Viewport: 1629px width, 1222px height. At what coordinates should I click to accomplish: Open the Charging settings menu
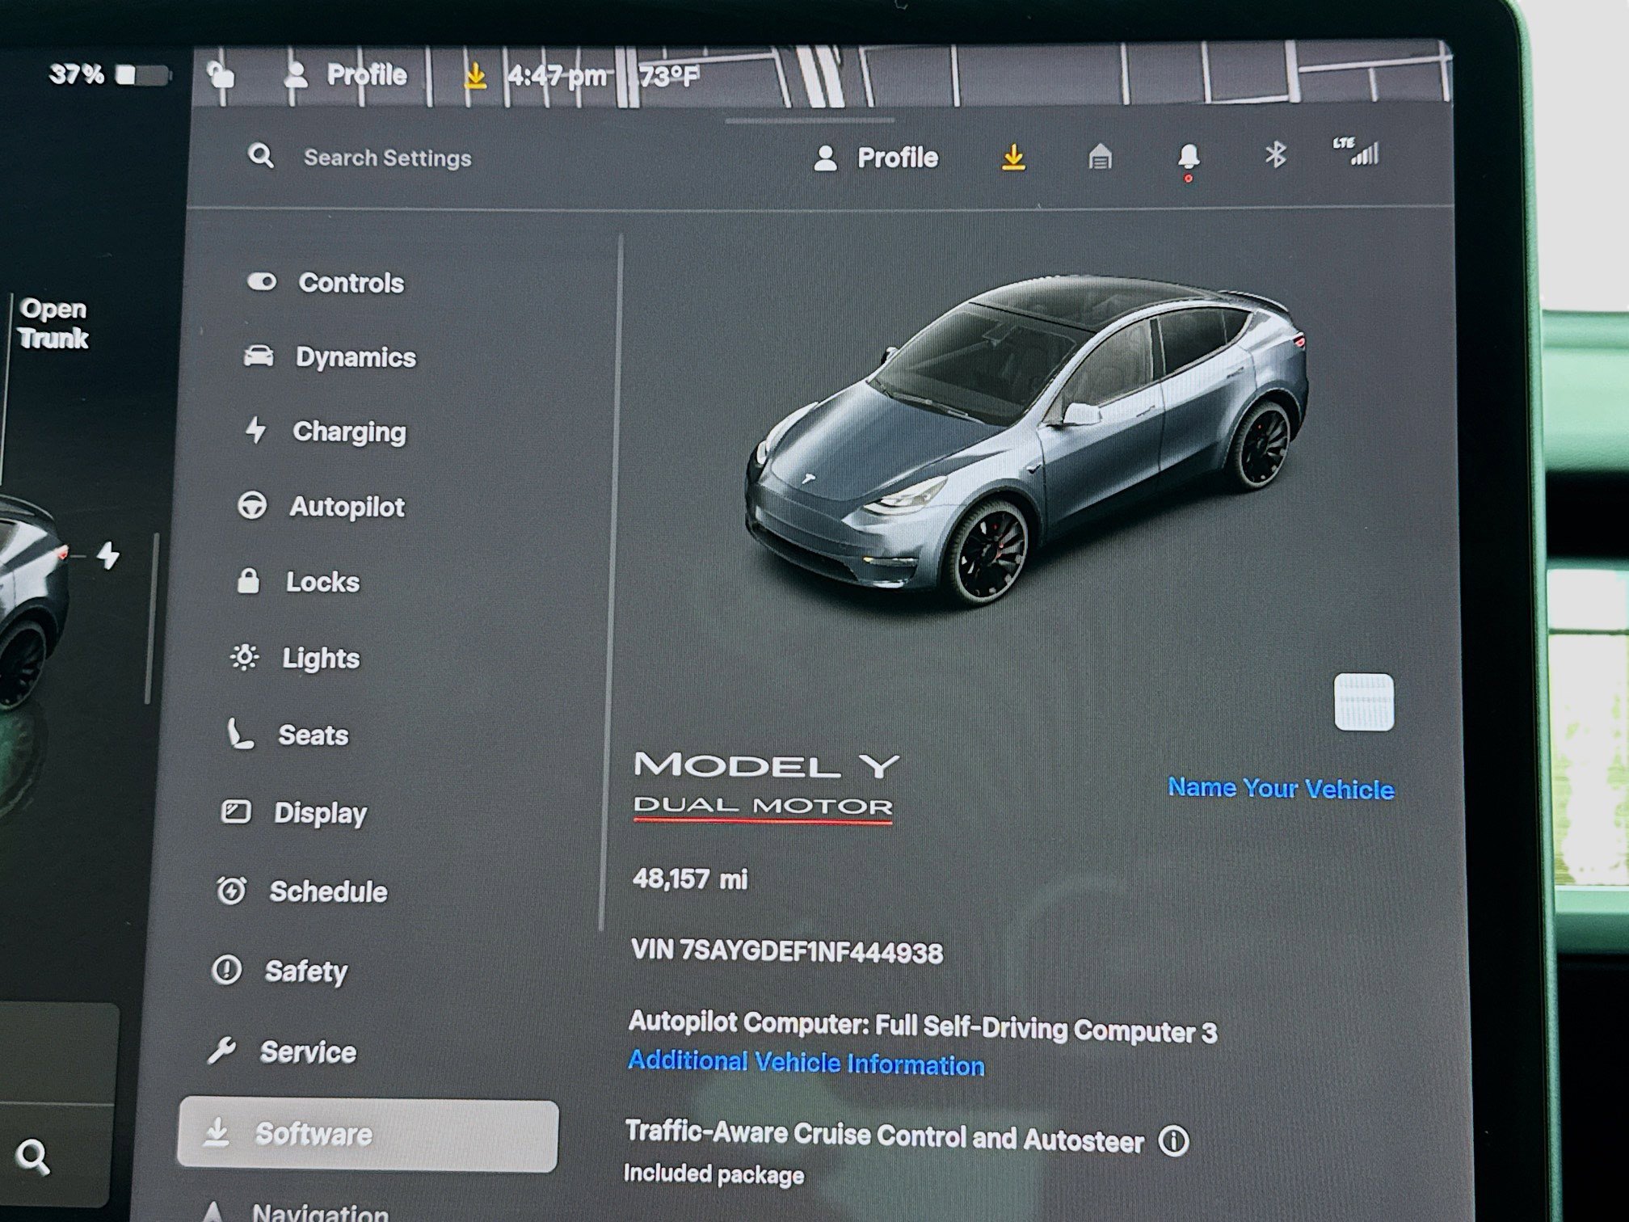click(325, 432)
